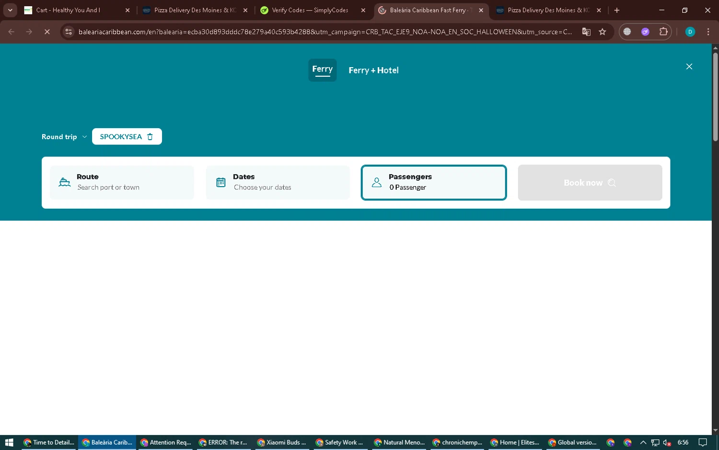Open the Chrome profile D avatar
Image resolution: width=719 pixels, height=450 pixels.
pos(690,32)
